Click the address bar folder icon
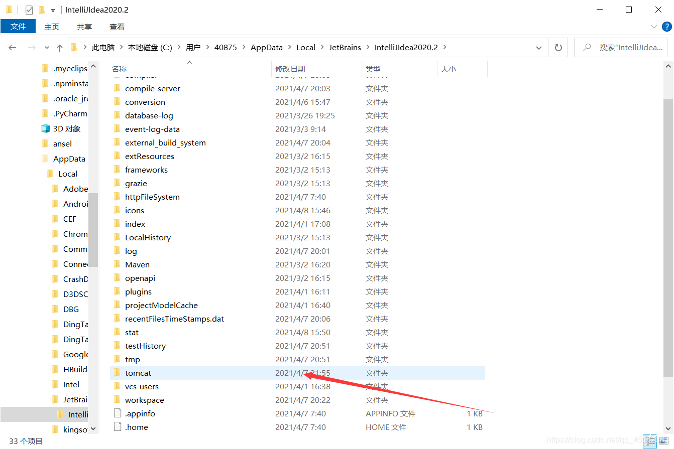Screen dimensions: 674x449 (74, 48)
